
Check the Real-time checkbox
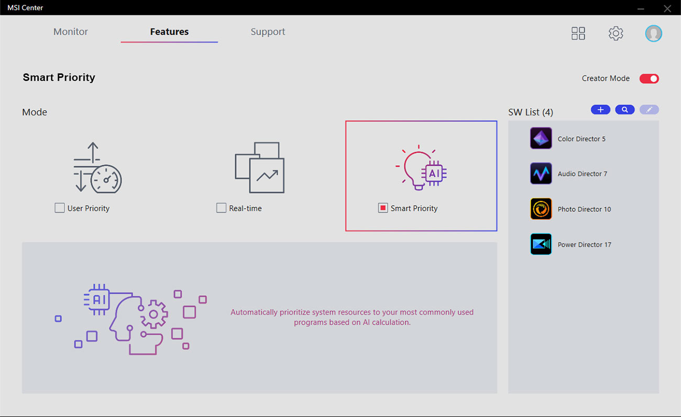coord(221,208)
